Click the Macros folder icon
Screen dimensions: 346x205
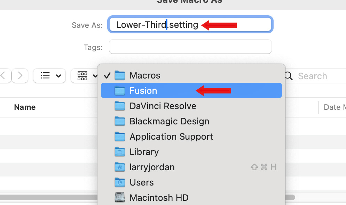[x=120, y=75]
